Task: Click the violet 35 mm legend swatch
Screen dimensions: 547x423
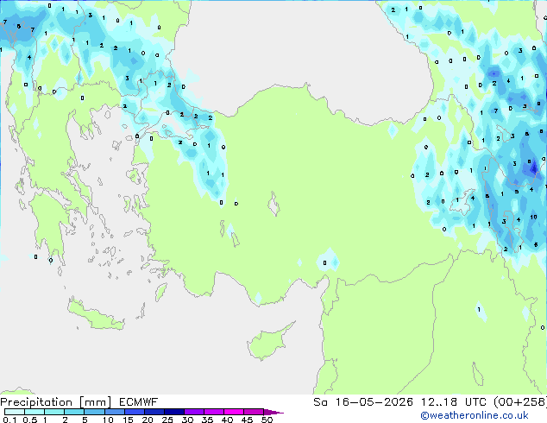Action: 214,412
